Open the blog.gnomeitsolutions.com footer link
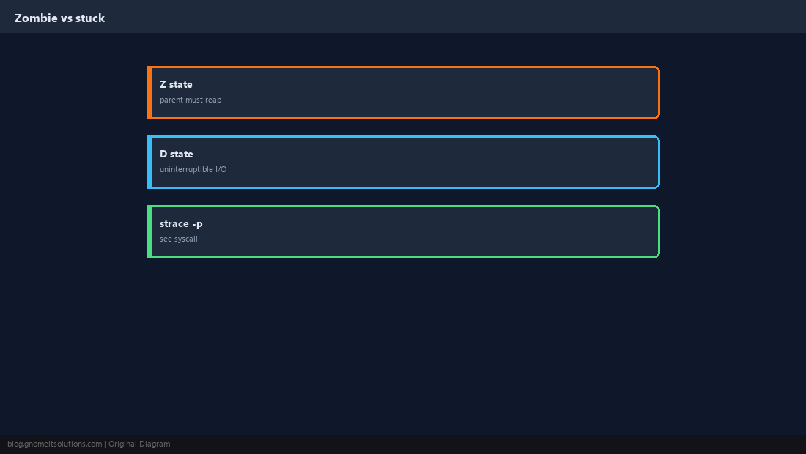The width and height of the screenshot is (806, 454). [54, 444]
